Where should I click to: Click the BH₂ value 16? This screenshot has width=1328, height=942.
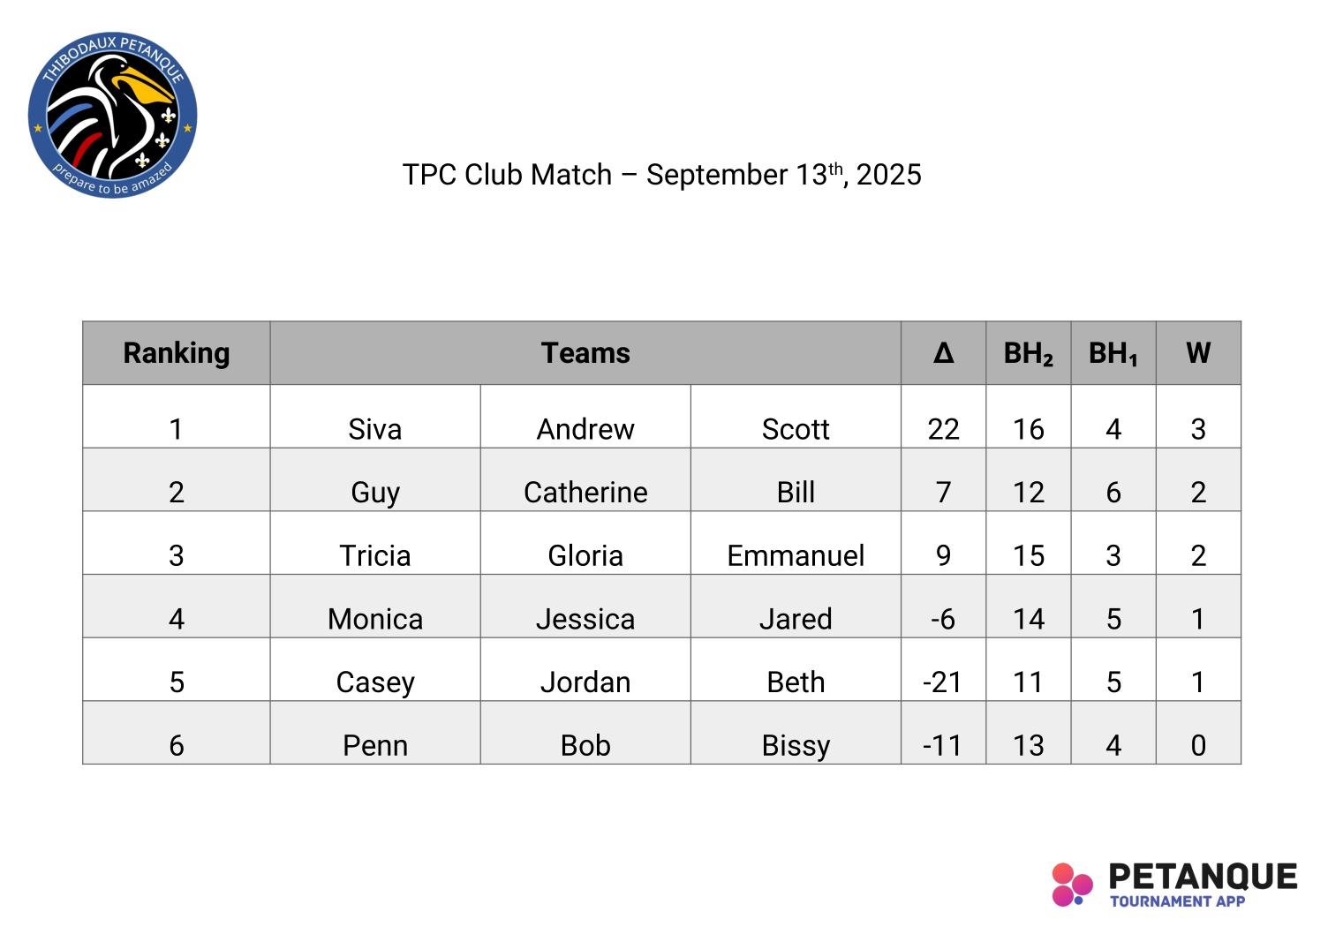1028,428
